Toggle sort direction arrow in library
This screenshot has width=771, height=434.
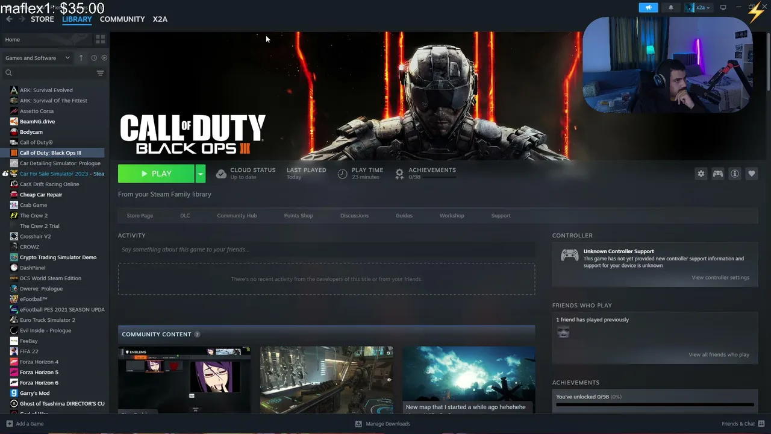pyautogui.click(x=81, y=58)
